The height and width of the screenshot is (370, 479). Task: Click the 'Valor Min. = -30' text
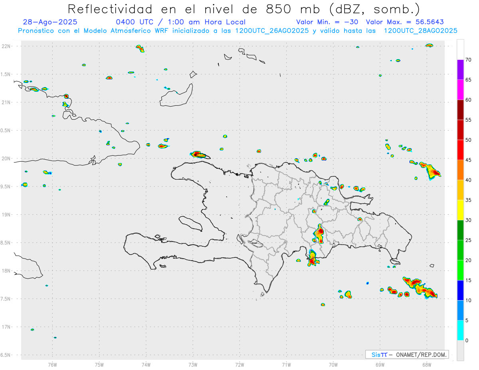327,22
